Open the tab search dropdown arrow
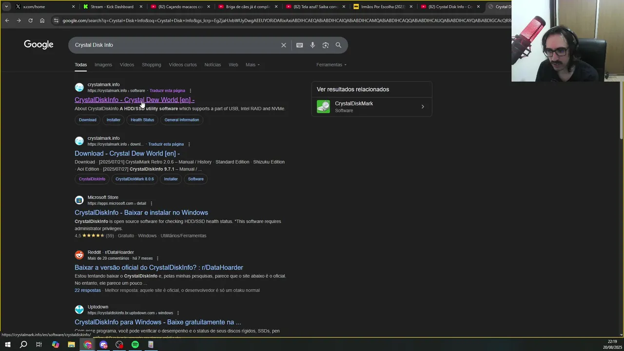The height and width of the screenshot is (351, 624). [6, 6]
